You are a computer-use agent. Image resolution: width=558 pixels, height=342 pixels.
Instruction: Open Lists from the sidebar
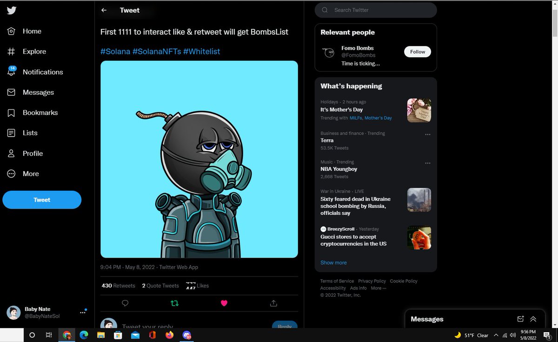(x=22, y=133)
